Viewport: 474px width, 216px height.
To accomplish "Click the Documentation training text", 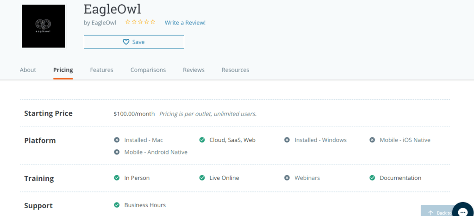I will (400, 178).
